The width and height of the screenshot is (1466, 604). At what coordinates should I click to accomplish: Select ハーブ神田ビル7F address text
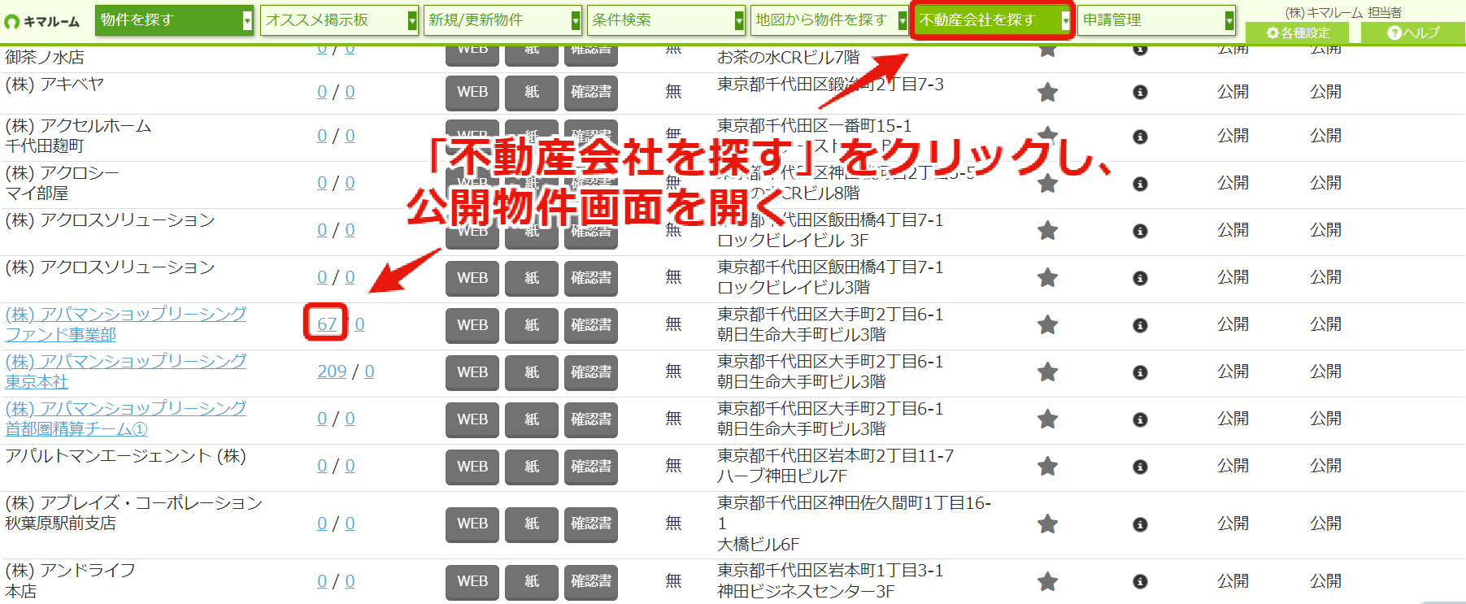[782, 476]
